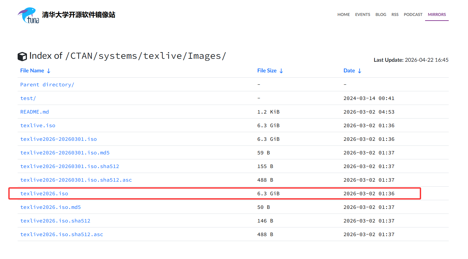Click the date of texlive2026.iso.md5
This screenshot has height=259, width=468.
(369, 207)
